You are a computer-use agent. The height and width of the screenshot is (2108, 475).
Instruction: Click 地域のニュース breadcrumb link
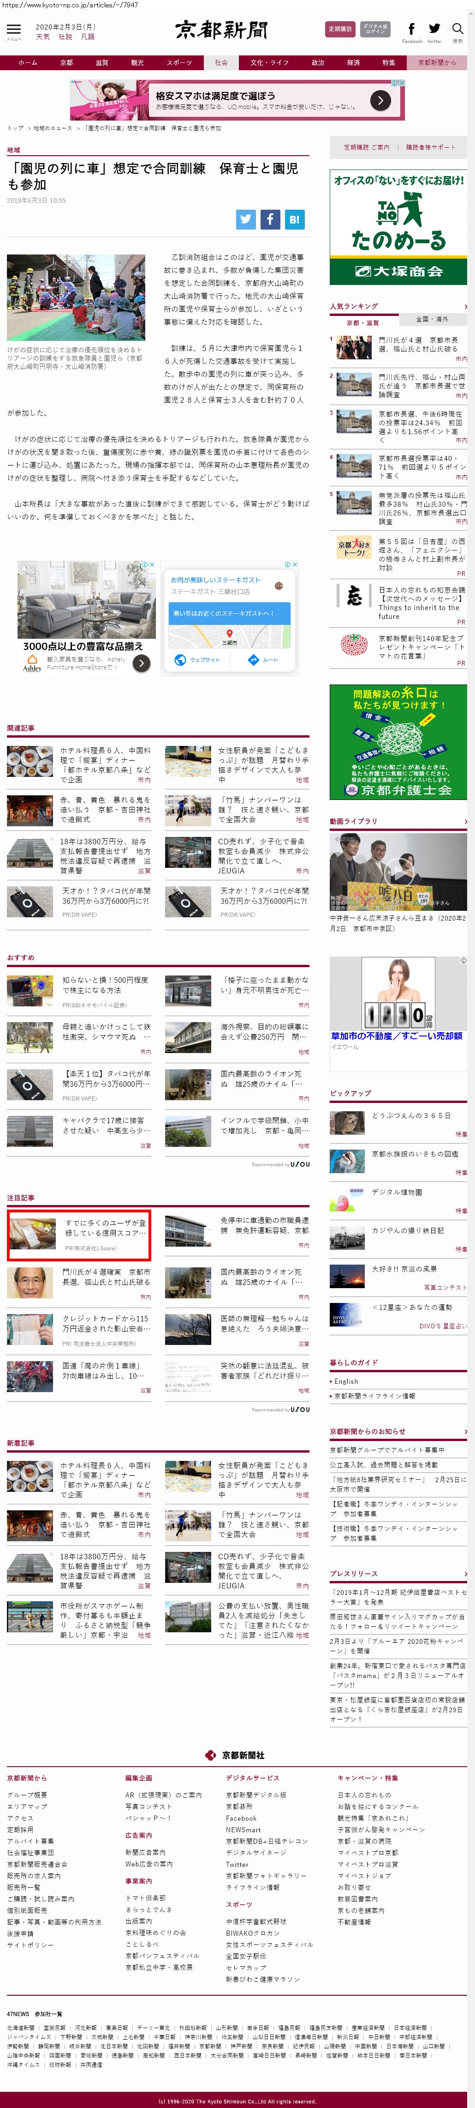53,127
